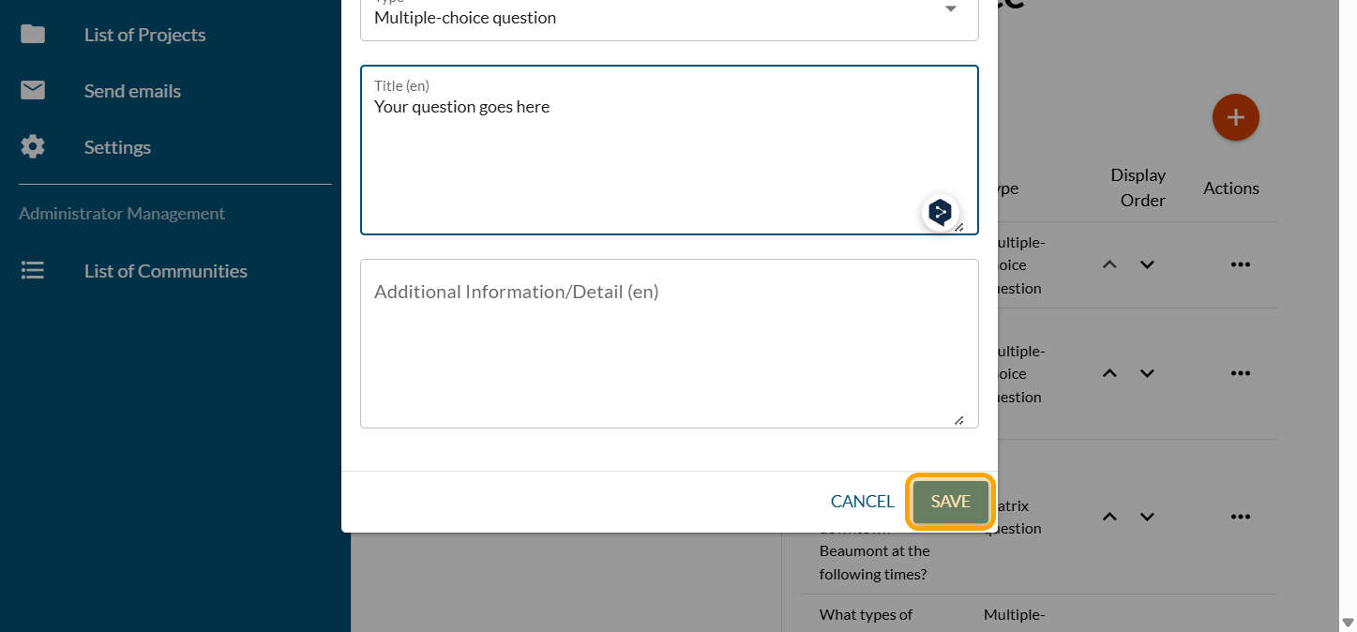The height and width of the screenshot is (632, 1357).
Task: Click the Settings gear icon
Action: 33,147
